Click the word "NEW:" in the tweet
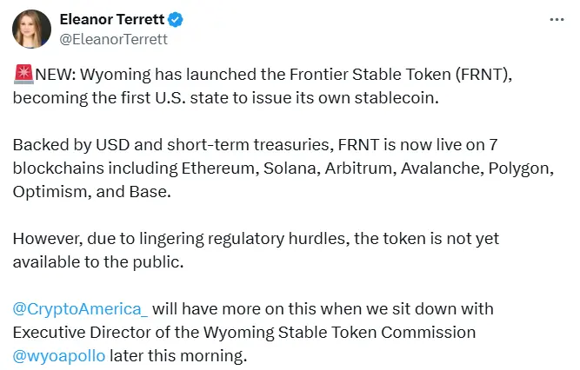 [51, 76]
